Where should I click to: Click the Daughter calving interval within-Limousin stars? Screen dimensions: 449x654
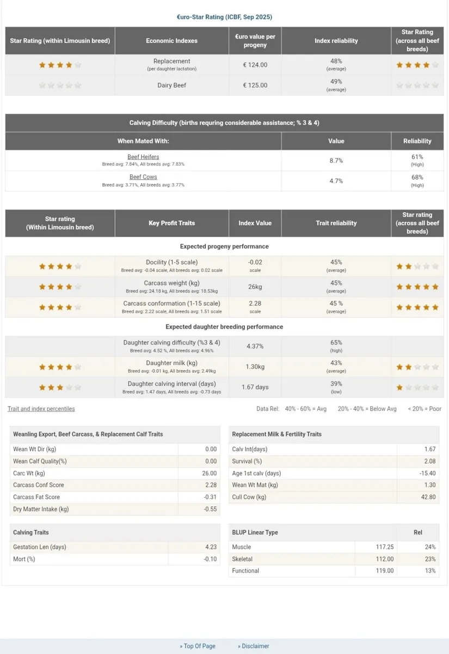[60, 387]
